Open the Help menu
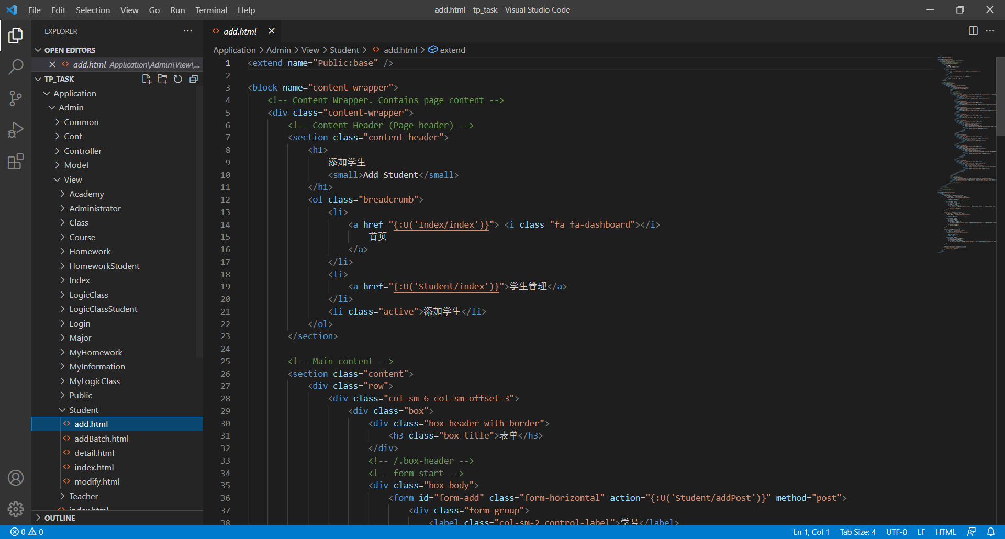The image size is (1005, 539). [246, 10]
